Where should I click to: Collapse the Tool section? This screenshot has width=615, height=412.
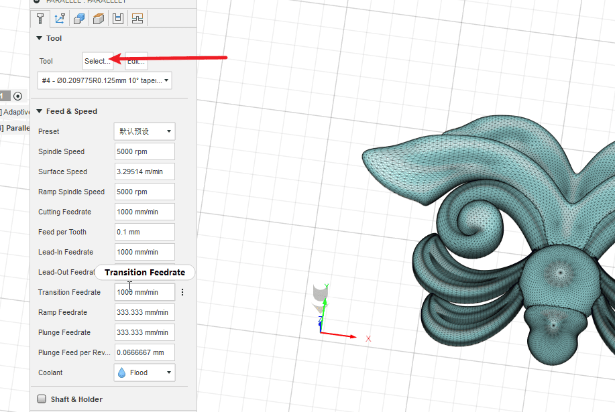pyautogui.click(x=40, y=38)
